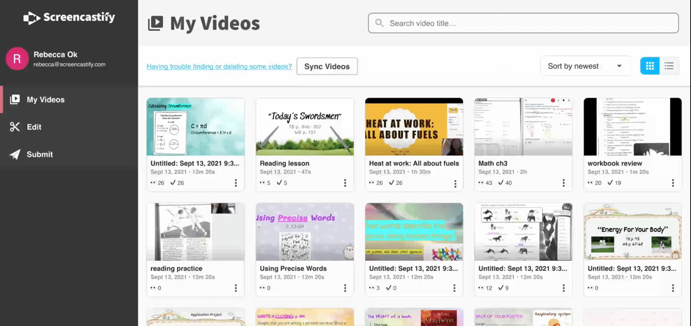Click the Screencastify logo
Screen dimensions: 691x326
point(69,18)
